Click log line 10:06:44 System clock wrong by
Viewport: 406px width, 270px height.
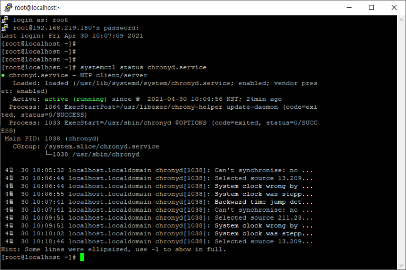pos(159,186)
